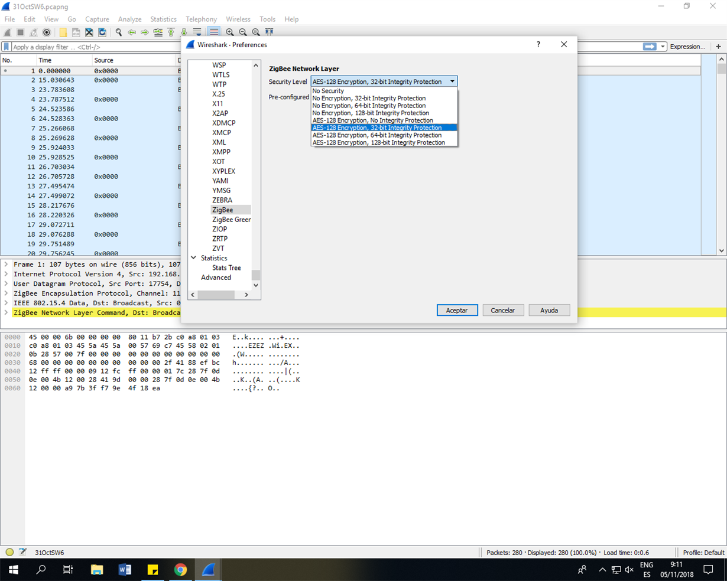
Task: Open recent display filter dropdown arrow
Action: (x=663, y=47)
